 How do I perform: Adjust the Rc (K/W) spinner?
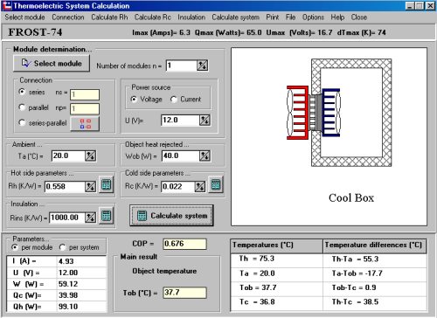(x=200, y=187)
